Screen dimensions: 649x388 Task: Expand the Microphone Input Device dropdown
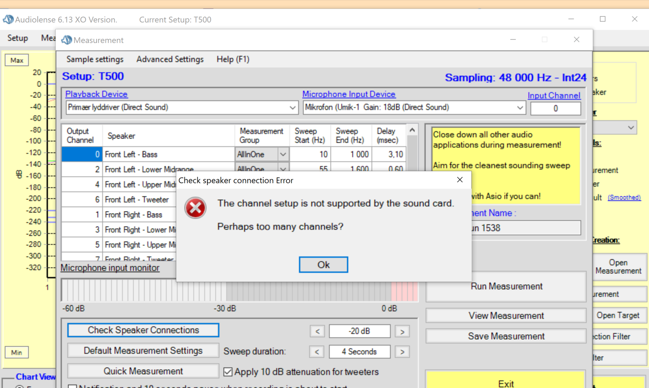520,108
